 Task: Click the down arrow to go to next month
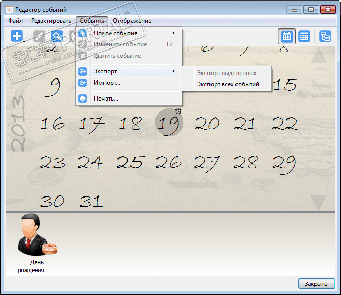coord(319,203)
